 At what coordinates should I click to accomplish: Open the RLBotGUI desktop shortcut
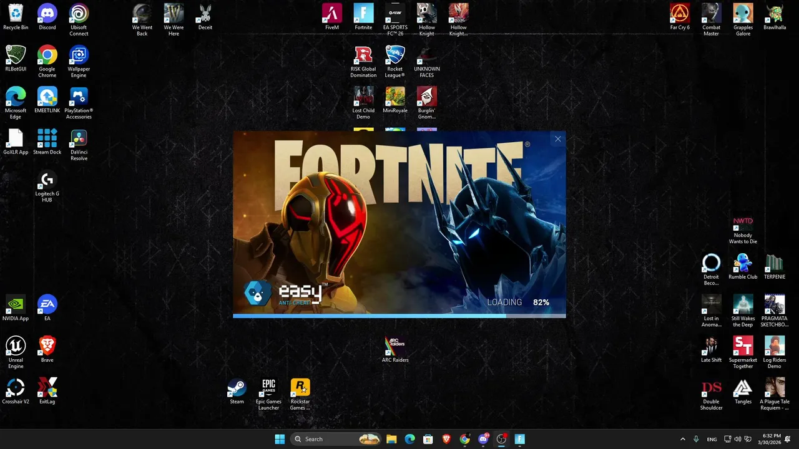16,59
